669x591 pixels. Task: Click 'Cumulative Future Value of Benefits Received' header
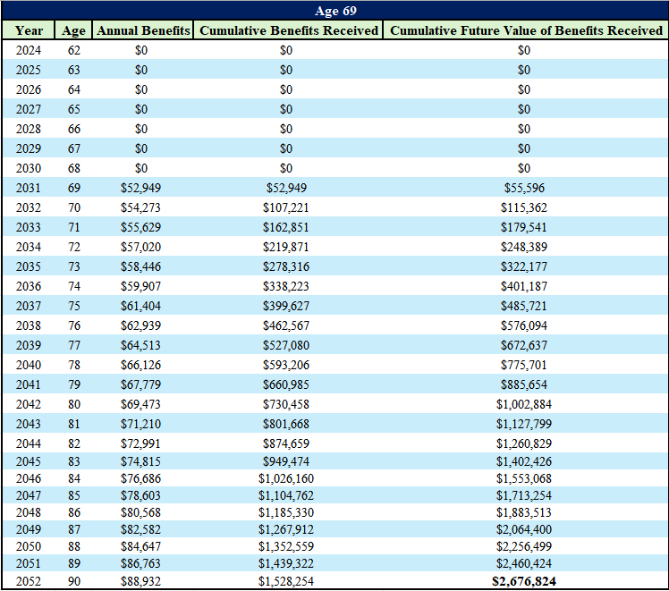pos(526,30)
